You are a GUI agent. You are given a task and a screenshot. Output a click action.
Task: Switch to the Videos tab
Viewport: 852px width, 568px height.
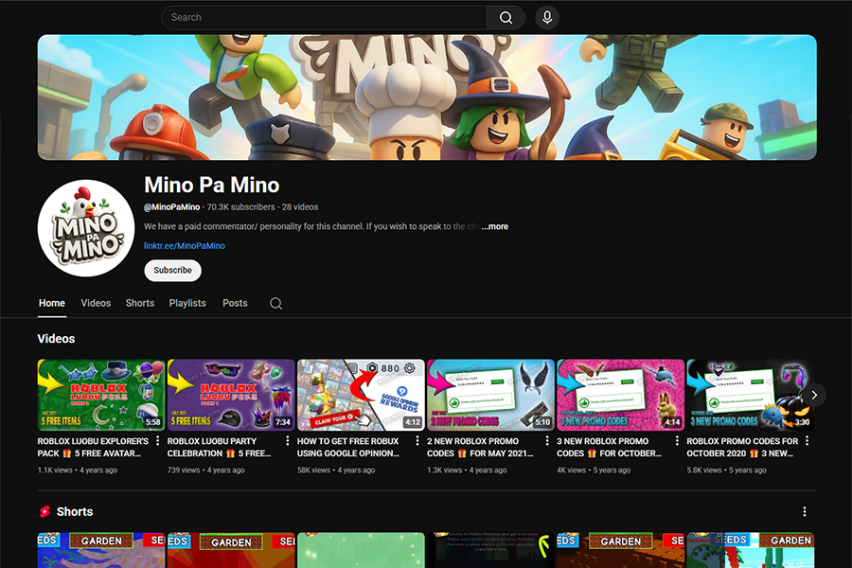point(95,303)
